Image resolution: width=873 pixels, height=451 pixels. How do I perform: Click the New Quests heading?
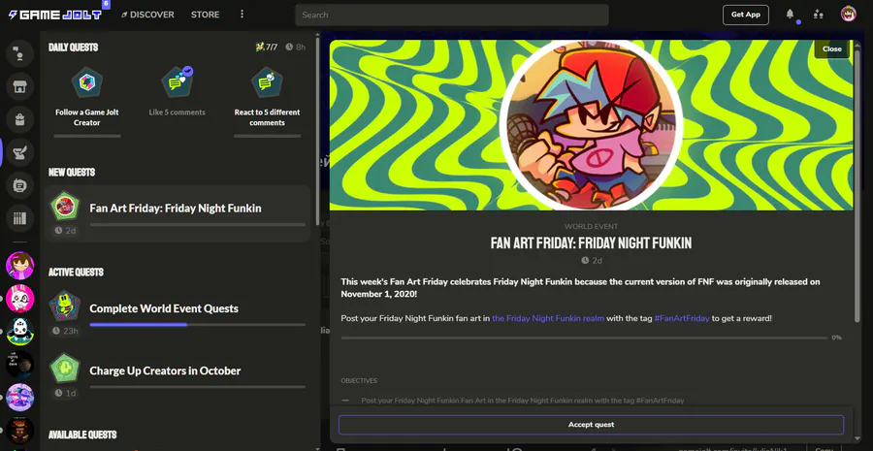pos(72,172)
